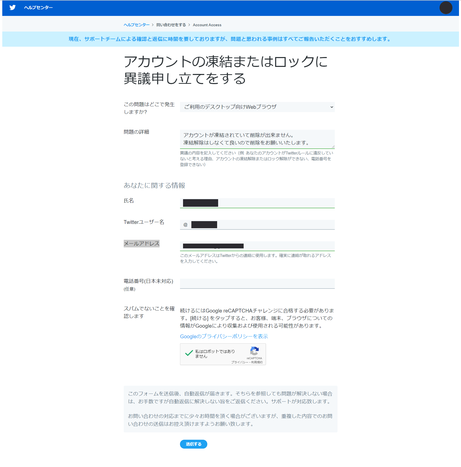Click the highlighted メールアドレス label
Image resolution: width=461 pixels, height=467 pixels.
pos(141,244)
